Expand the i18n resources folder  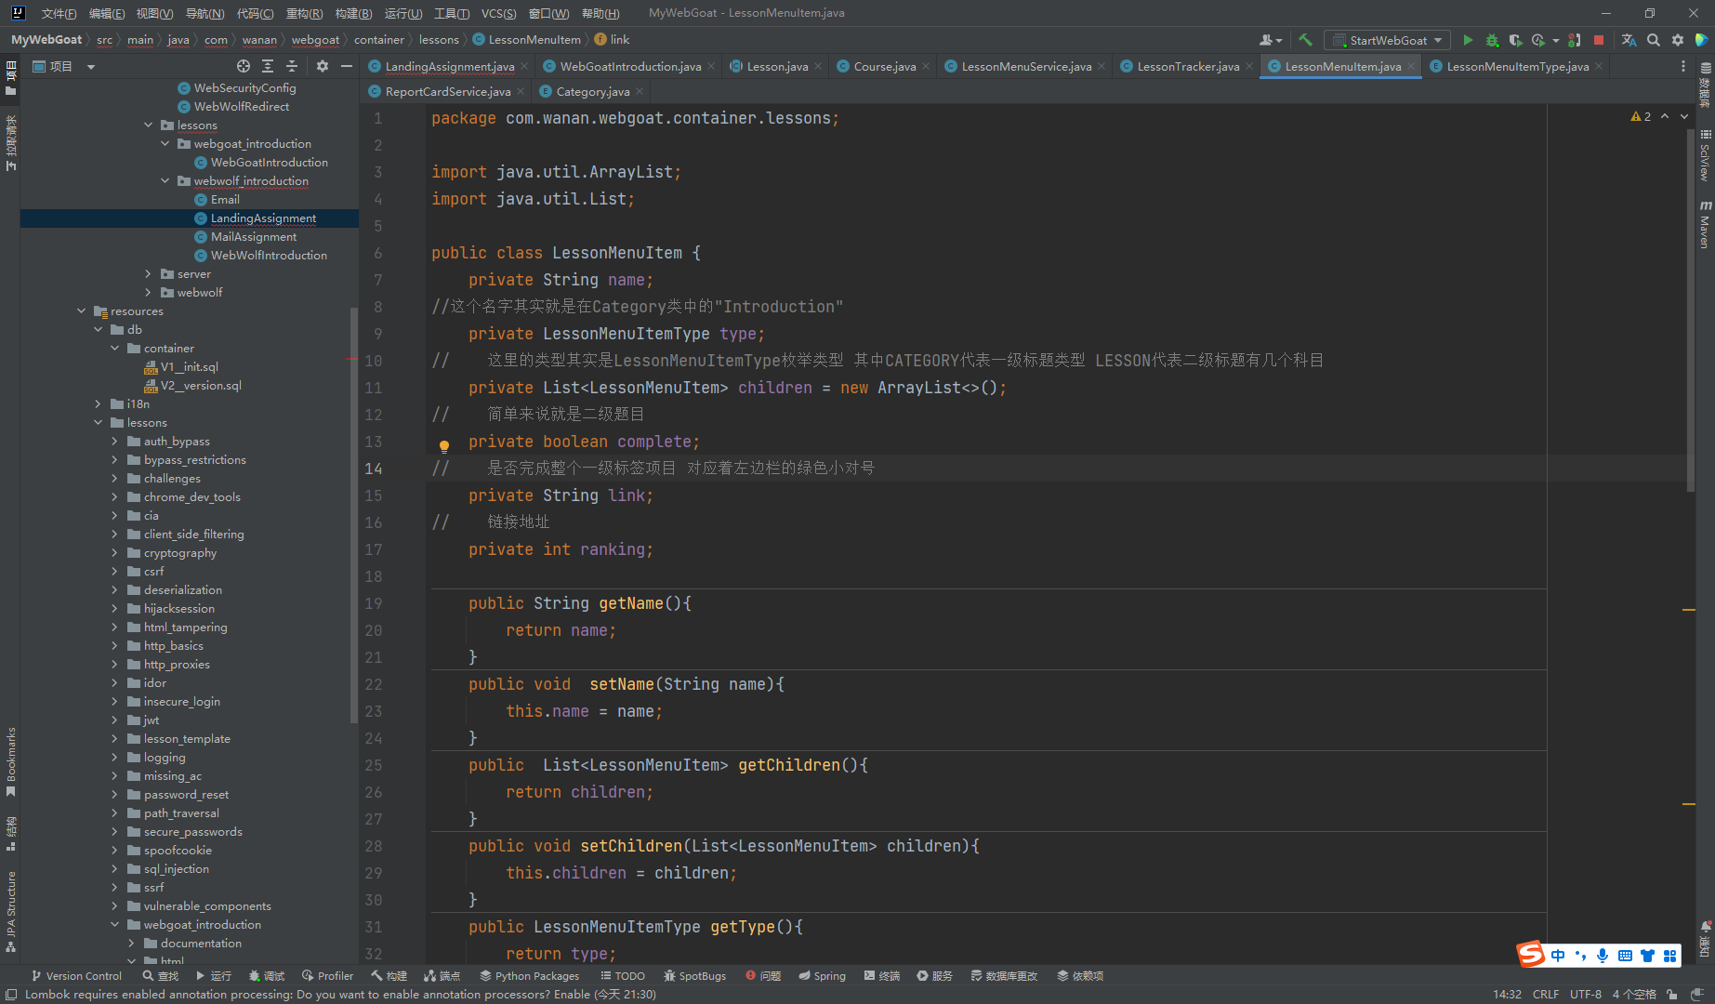coord(99,403)
